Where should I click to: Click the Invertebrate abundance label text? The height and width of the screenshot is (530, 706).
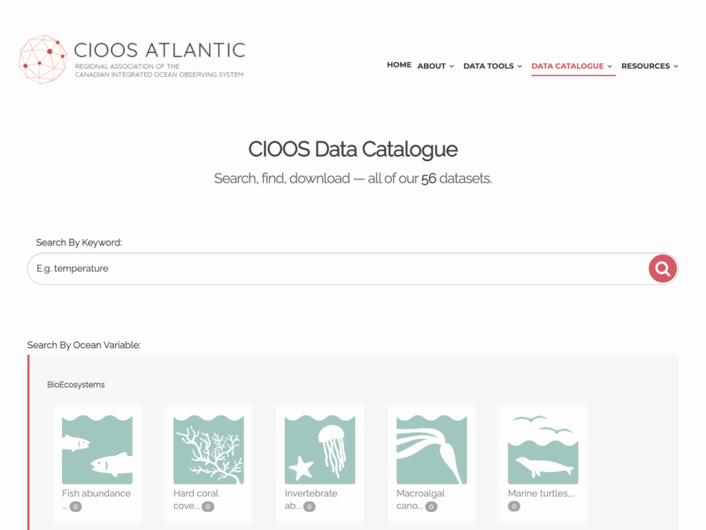(x=311, y=493)
